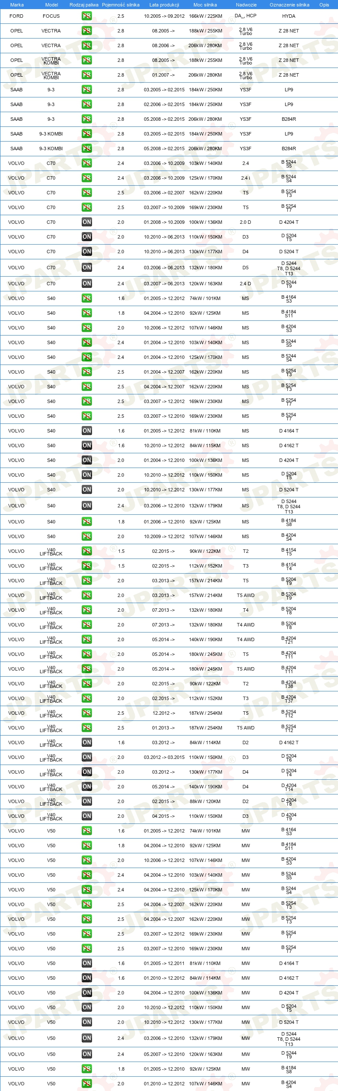The height and width of the screenshot is (1091, 338).
Task: Select the PB icon of Saab 9-3 Kombi B284R
Action: (87, 148)
